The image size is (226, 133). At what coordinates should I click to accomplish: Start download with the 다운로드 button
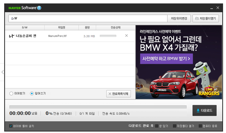point(204,110)
